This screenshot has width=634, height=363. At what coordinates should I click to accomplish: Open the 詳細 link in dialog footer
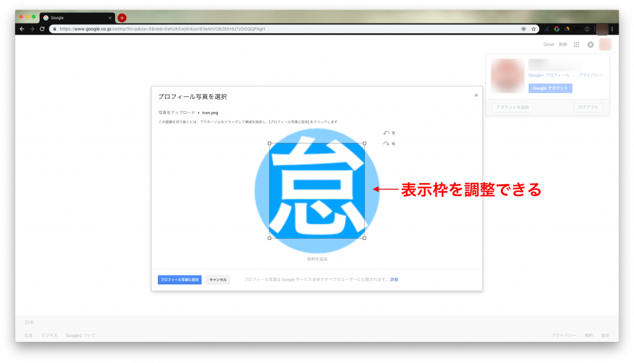[x=394, y=280]
